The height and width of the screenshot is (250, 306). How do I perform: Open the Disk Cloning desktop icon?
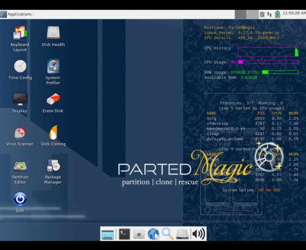tap(53, 132)
